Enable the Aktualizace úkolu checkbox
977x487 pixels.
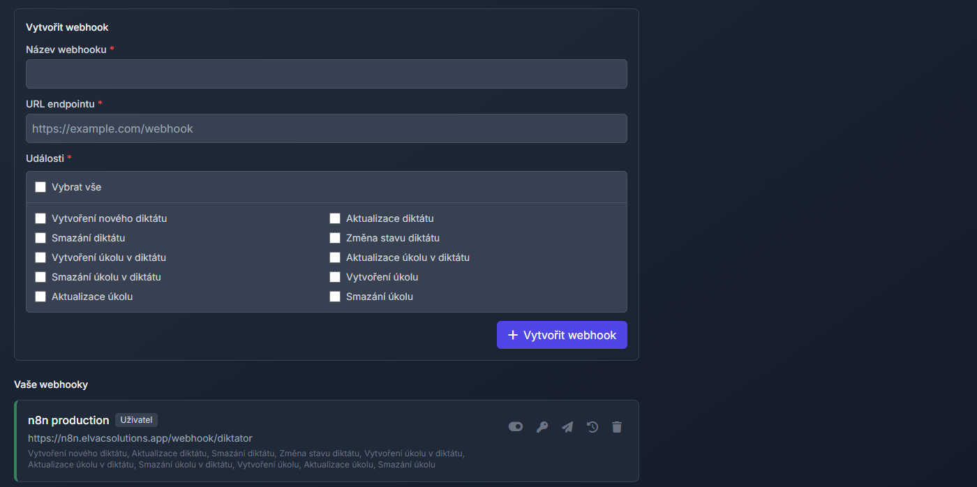click(x=40, y=297)
